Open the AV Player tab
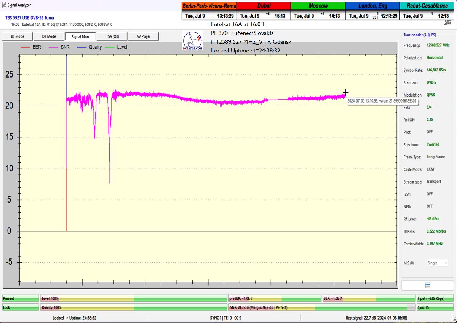457x323 pixels. [x=143, y=36]
